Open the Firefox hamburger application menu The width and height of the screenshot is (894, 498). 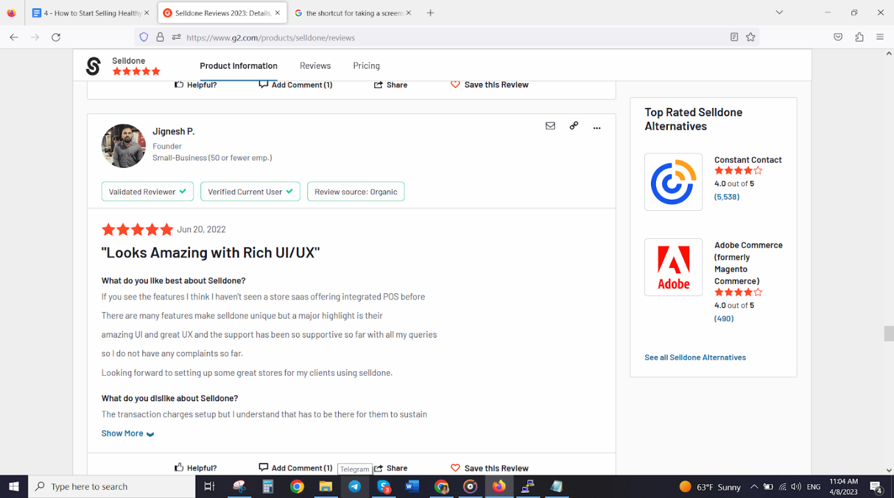[880, 37]
